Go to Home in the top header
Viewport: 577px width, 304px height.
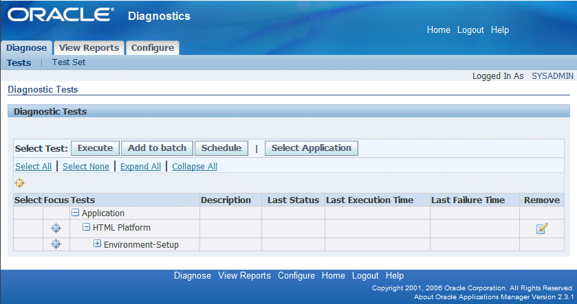coord(439,30)
